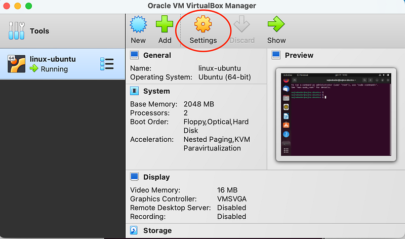This screenshot has height=239, width=405.
Task: Click the green Add machine icon
Action: tap(164, 24)
